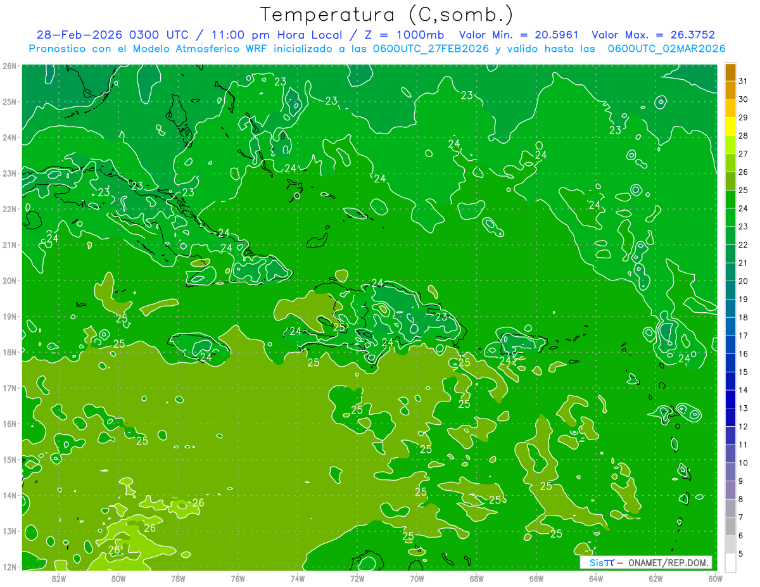Click the longitude label "78W"
The width and height of the screenshot is (760, 587).
click(x=178, y=578)
